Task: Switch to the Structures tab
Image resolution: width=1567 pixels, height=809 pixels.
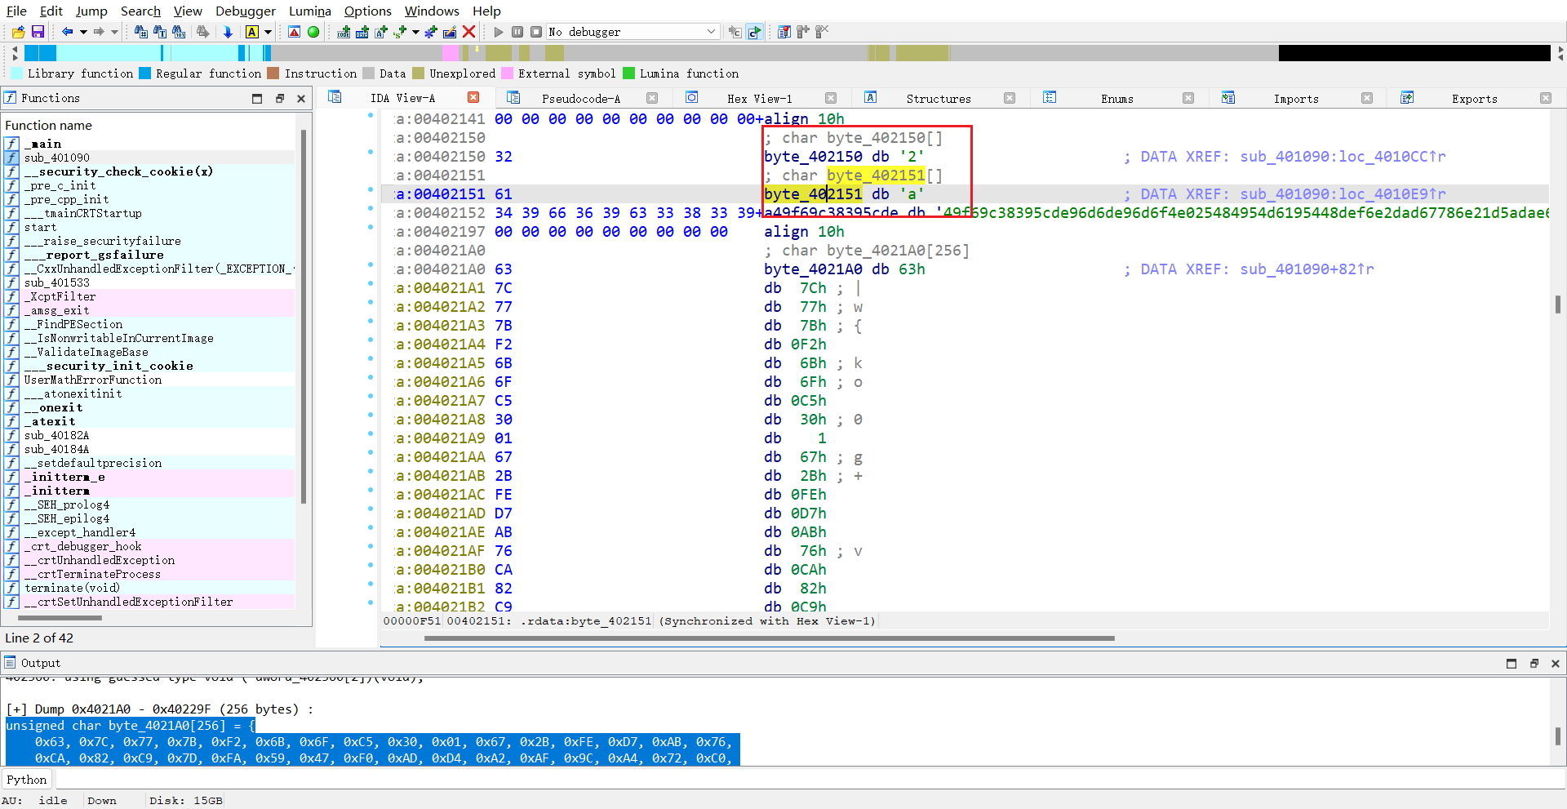Action: click(x=939, y=99)
